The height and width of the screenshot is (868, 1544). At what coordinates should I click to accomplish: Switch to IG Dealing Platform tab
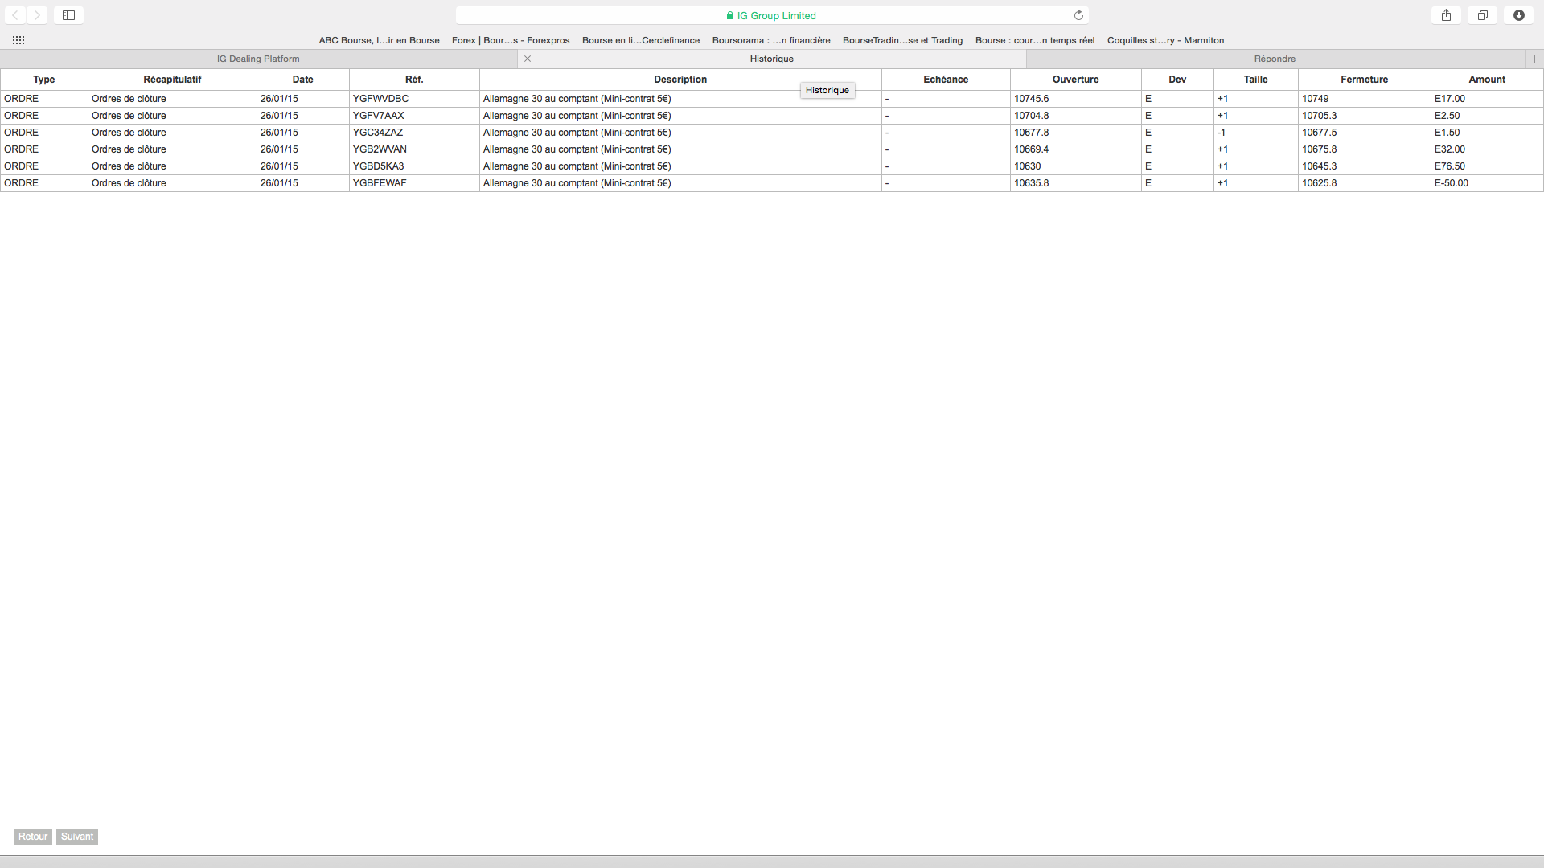tap(258, 59)
